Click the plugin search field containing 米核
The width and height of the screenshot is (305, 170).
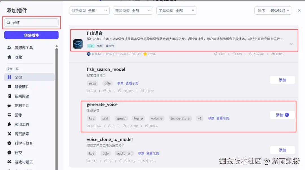pos(31,23)
